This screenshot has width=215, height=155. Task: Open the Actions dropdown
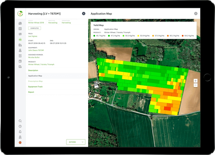pyautogui.click(x=76, y=142)
